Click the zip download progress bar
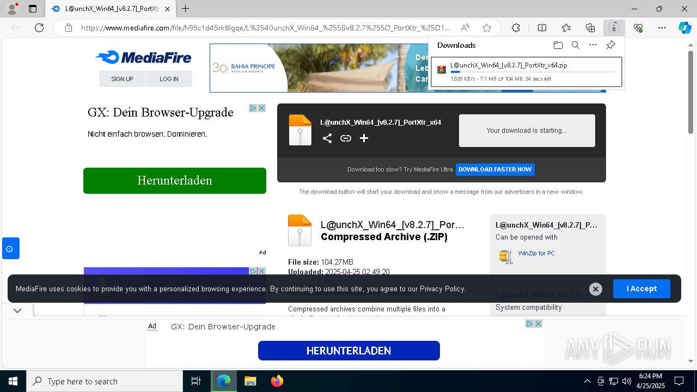This screenshot has width=697, height=392. pos(533,72)
